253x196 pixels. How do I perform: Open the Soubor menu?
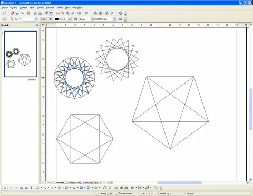[4, 8]
